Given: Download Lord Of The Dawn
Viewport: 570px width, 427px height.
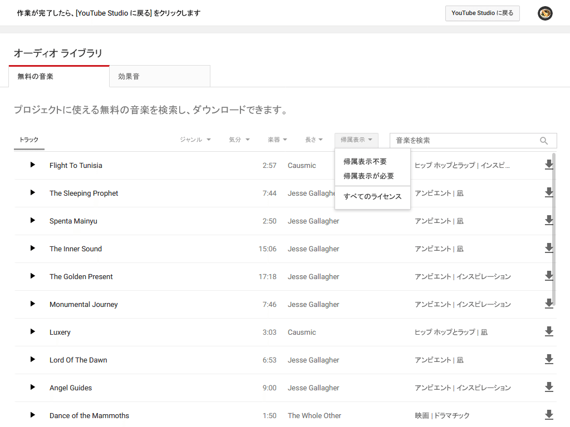Looking at the screenshot, I should coord(549,360).
